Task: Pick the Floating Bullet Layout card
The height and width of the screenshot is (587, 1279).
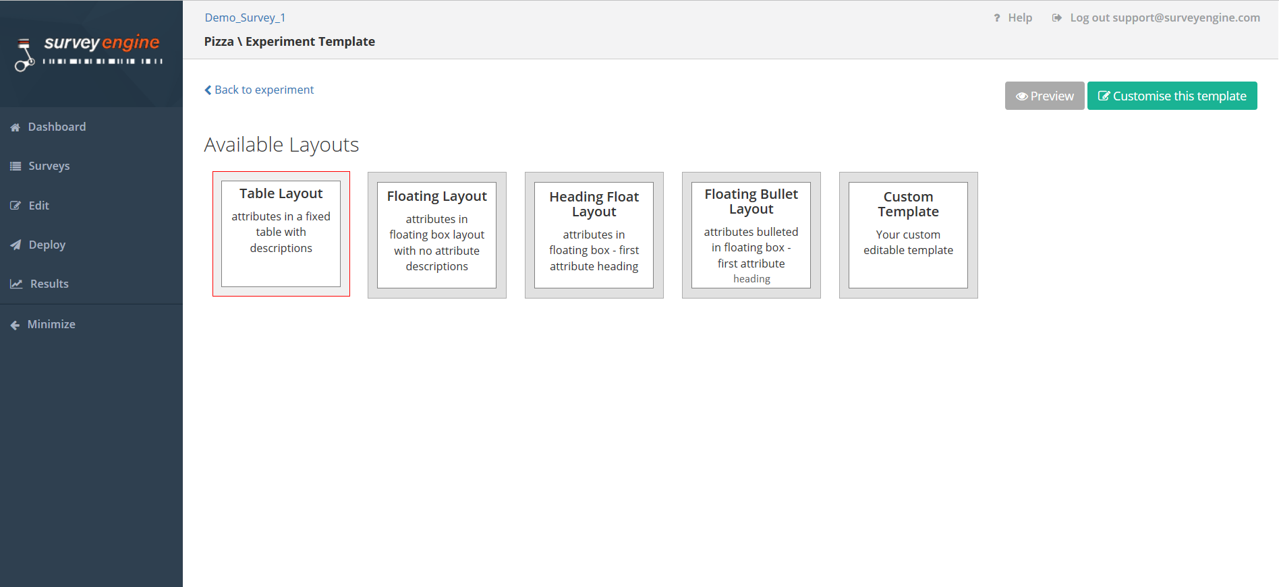Action: tap(751, 235)
